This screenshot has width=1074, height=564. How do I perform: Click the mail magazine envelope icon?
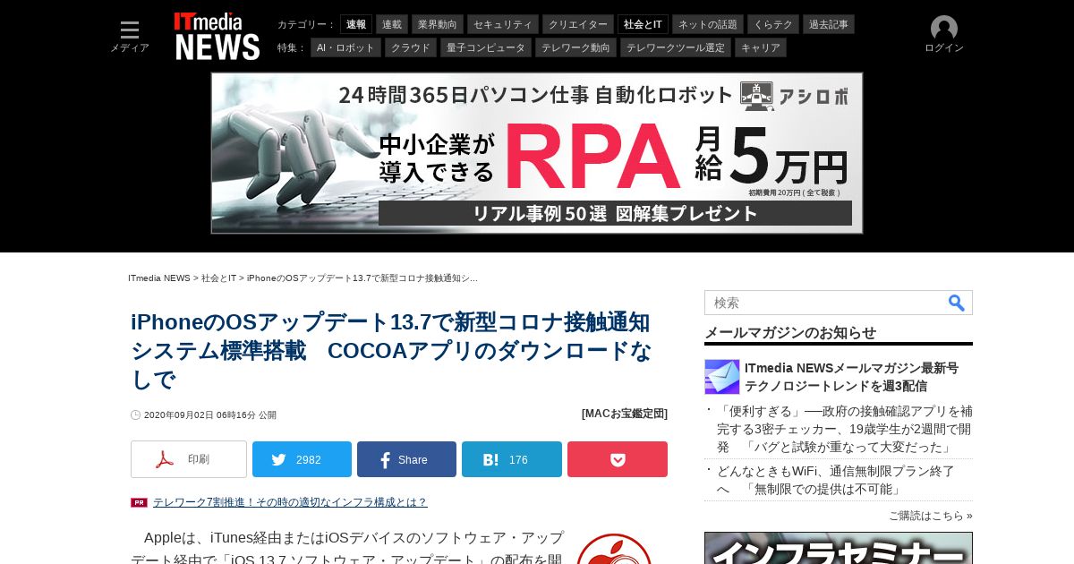click(x=721, y=377)
